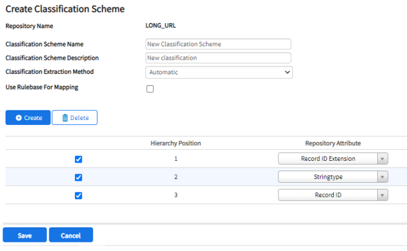Expand the Record ID attribute dropdown arrow

click(383, 195)
